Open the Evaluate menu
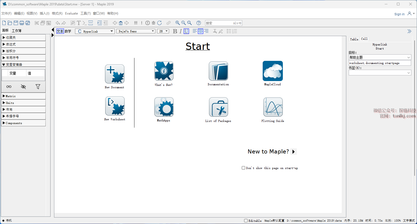This screenshot has height=224, width=417. point(71,13)
